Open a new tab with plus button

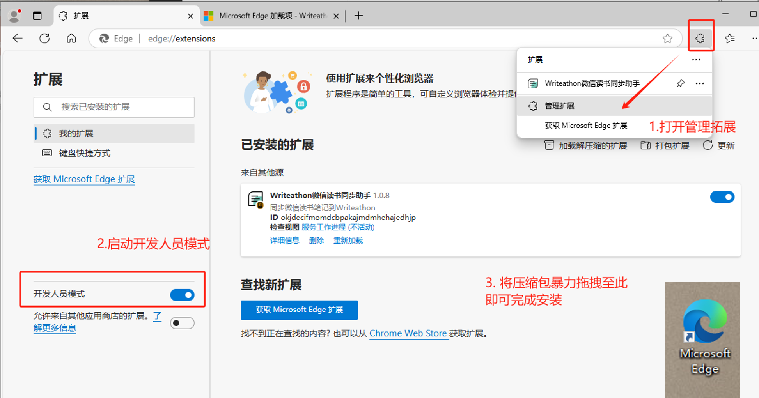pyautogui.click(x=359, y=16)
